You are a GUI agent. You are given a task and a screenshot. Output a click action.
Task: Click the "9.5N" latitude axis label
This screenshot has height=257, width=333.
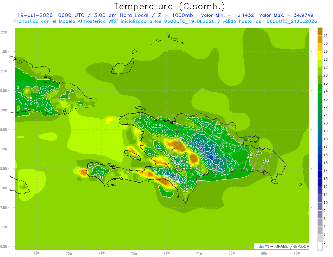point(4,129)
